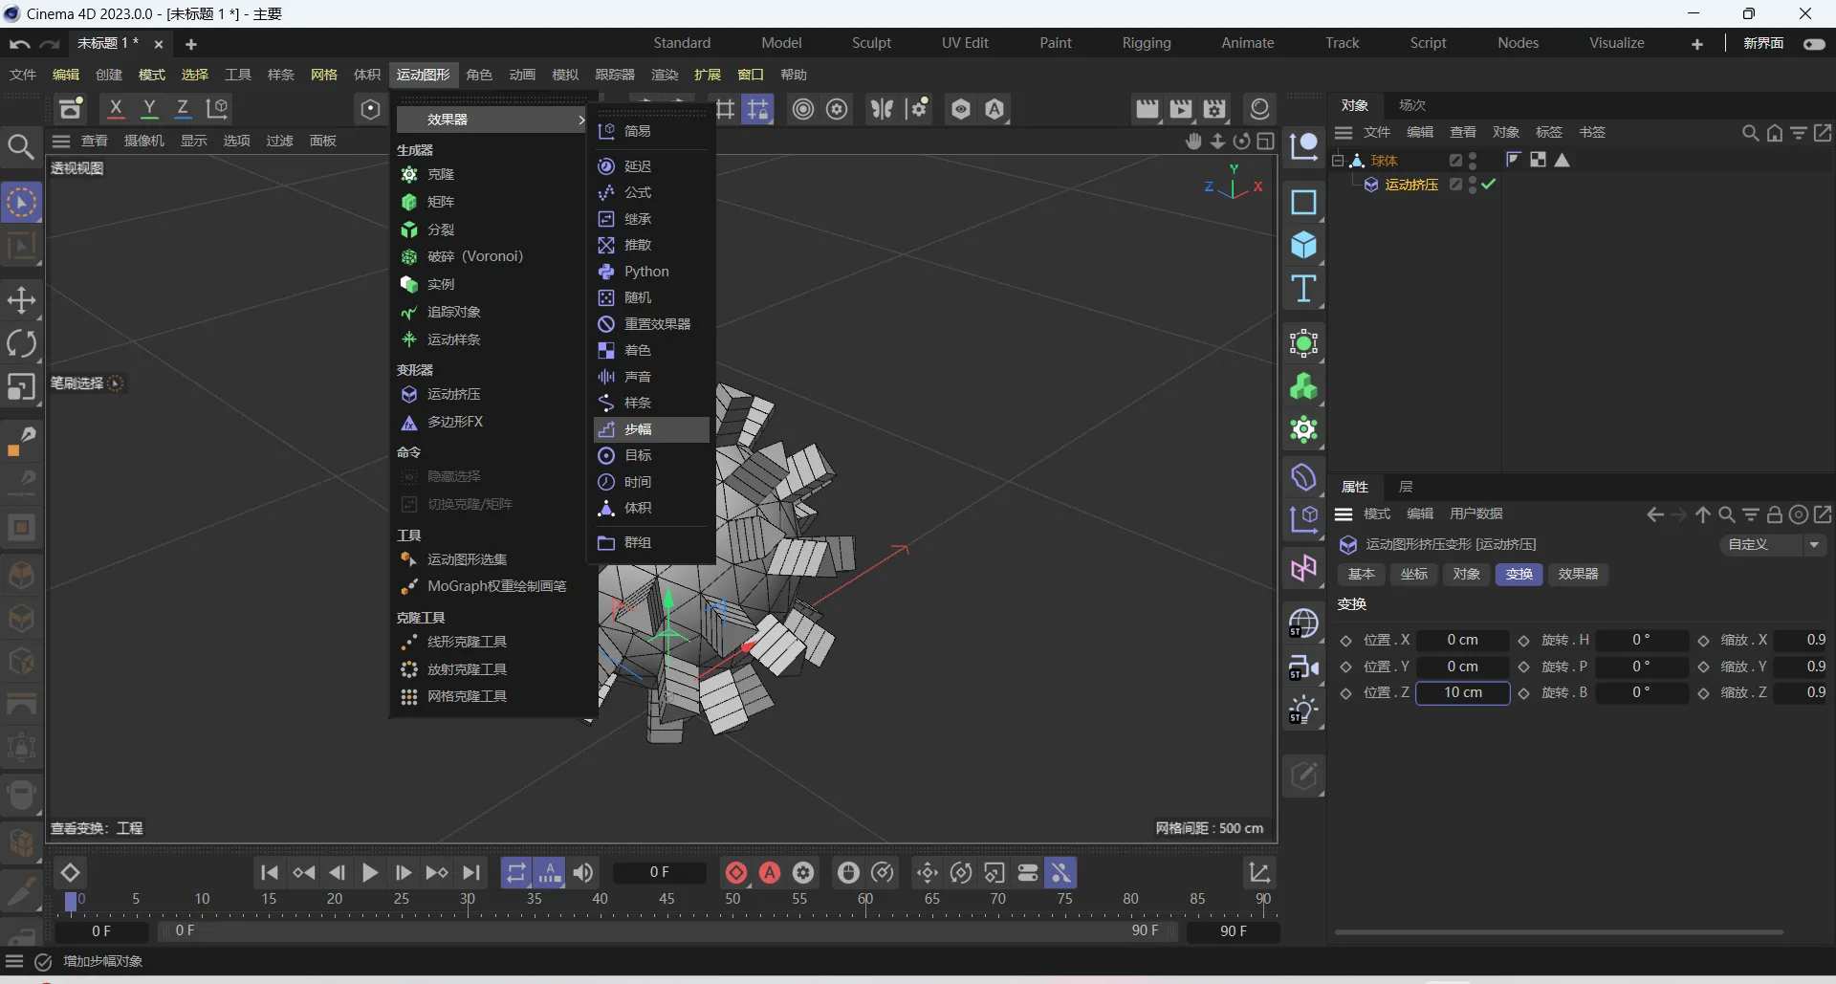Click the Text spline tool icon
Image resolution: width=1836 pixels, height=984 pixels.
(x=1303, y=289)
